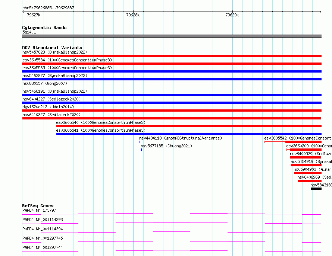
Task: Click the black nsv5843183 variant bar
Action: click(316, 189)
